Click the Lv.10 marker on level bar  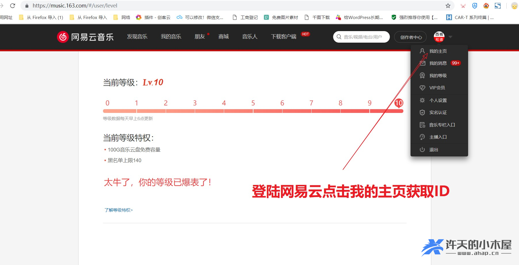click(x=399, y=103)
